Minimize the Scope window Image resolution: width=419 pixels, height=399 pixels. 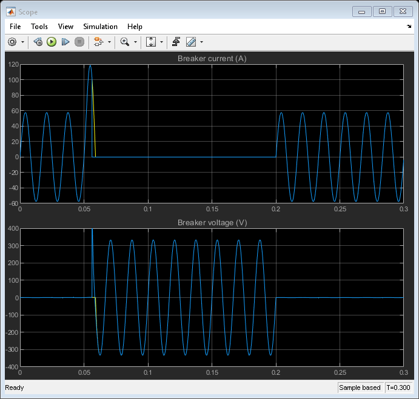(x=362, y=12)
